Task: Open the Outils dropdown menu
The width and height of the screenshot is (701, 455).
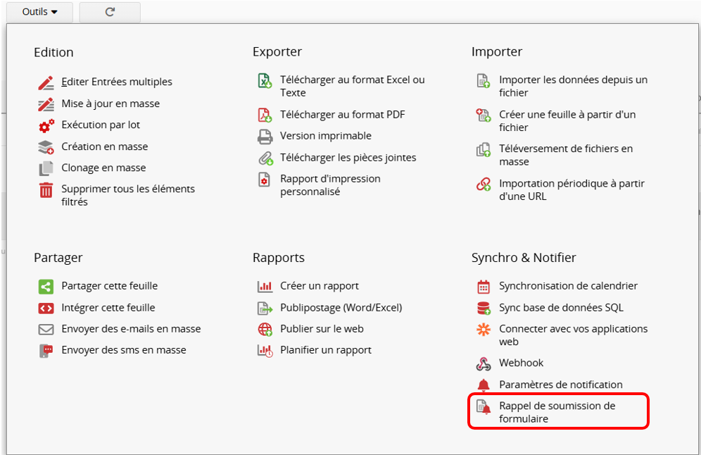Action: [x=39, y=12]
